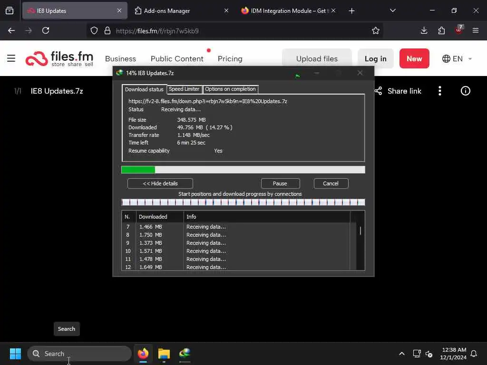
Task: Open a new browser tab
Action: pyautogui.click(x=351, y=11)
